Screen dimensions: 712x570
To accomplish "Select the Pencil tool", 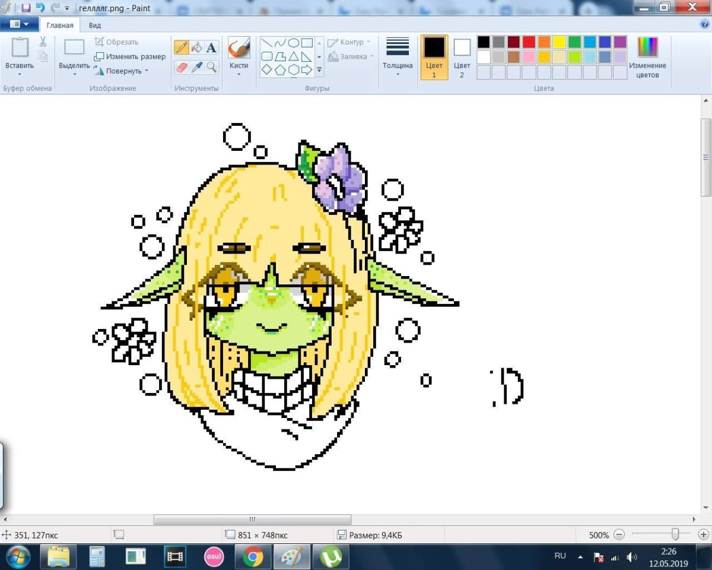I will pyautogui.click(x=182, y=48).
